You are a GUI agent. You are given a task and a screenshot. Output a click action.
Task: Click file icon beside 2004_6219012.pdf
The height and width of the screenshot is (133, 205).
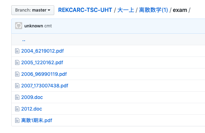pyautogui.click(x=17, y=51)
